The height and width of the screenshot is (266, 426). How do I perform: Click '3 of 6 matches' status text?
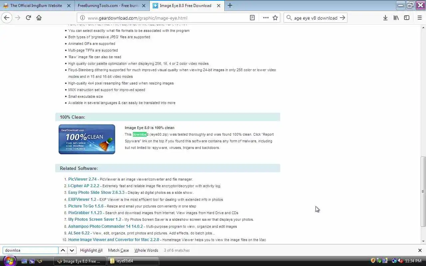tap(177, 250)
